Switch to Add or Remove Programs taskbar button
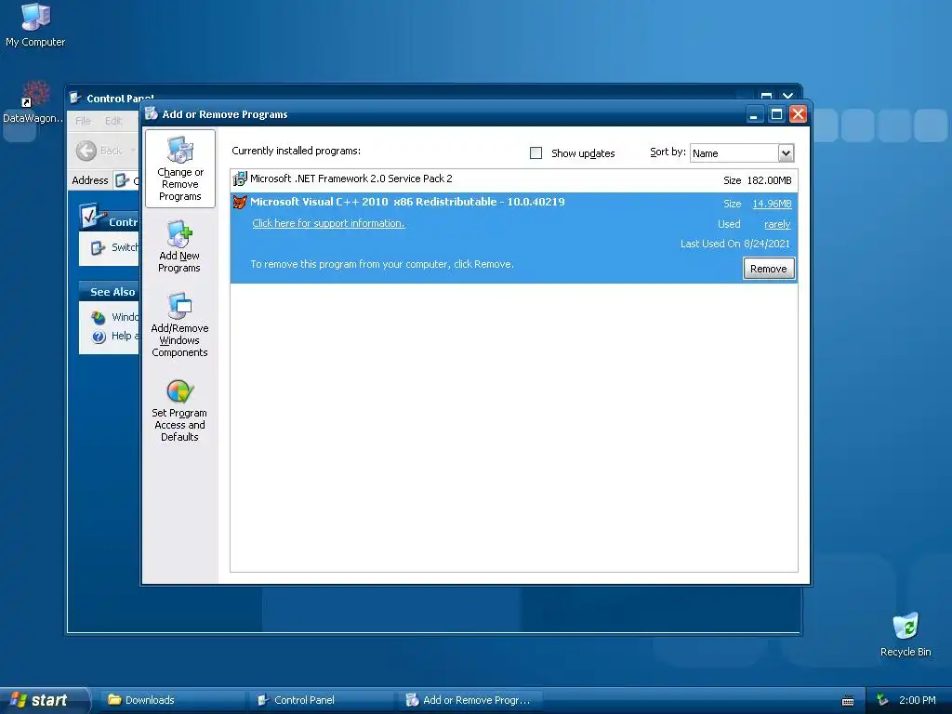 [469, 700]
